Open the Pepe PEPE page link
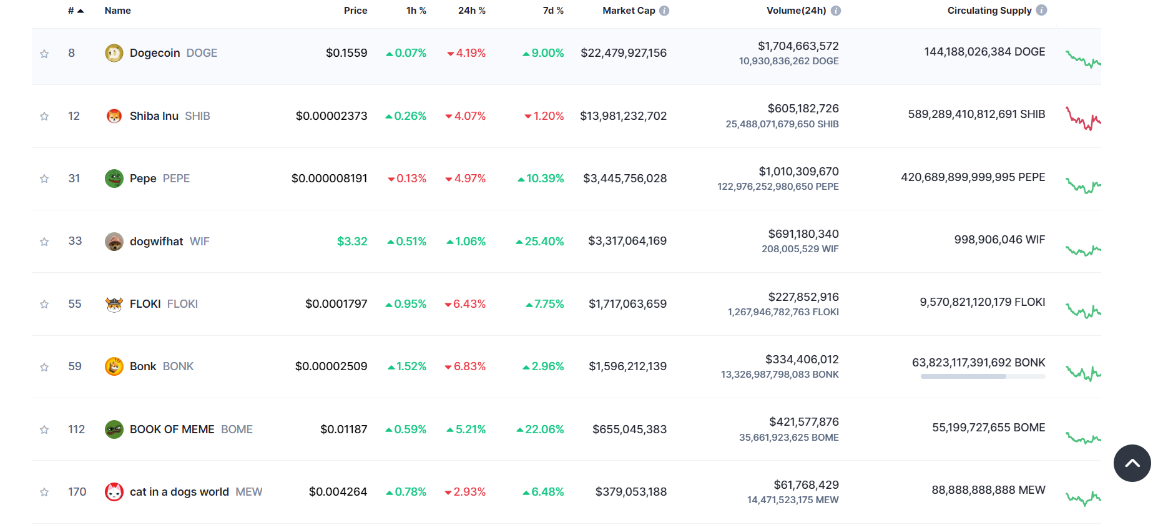 [x=160, y=179]
